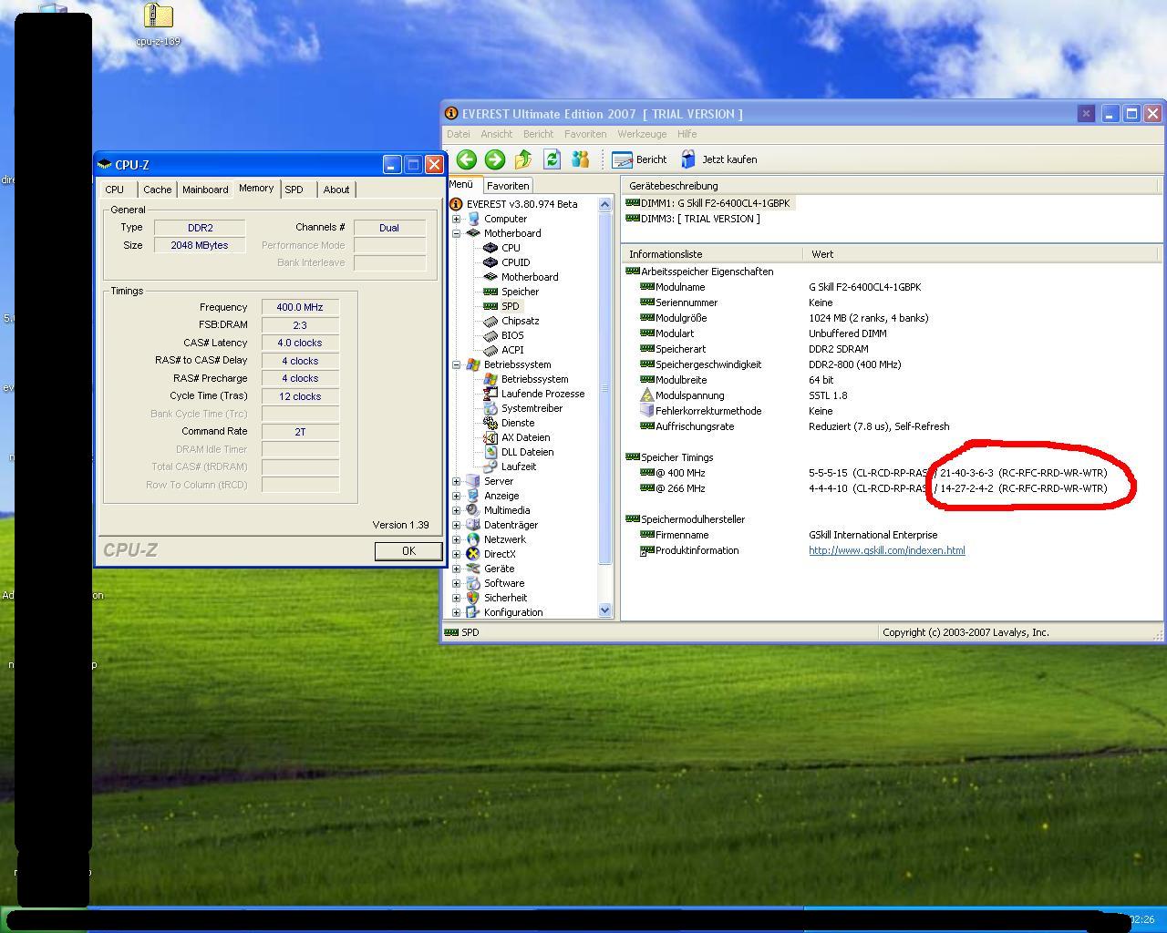Select Speicher item in tree
The width and height of the screenshot is (1167, 933).
[x=520, y=292]
